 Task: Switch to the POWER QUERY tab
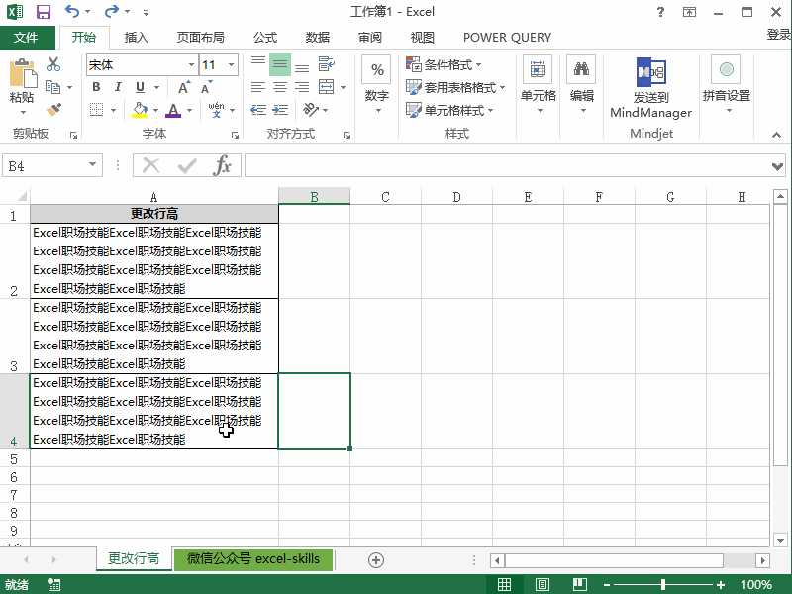click(x=507, y=38)
